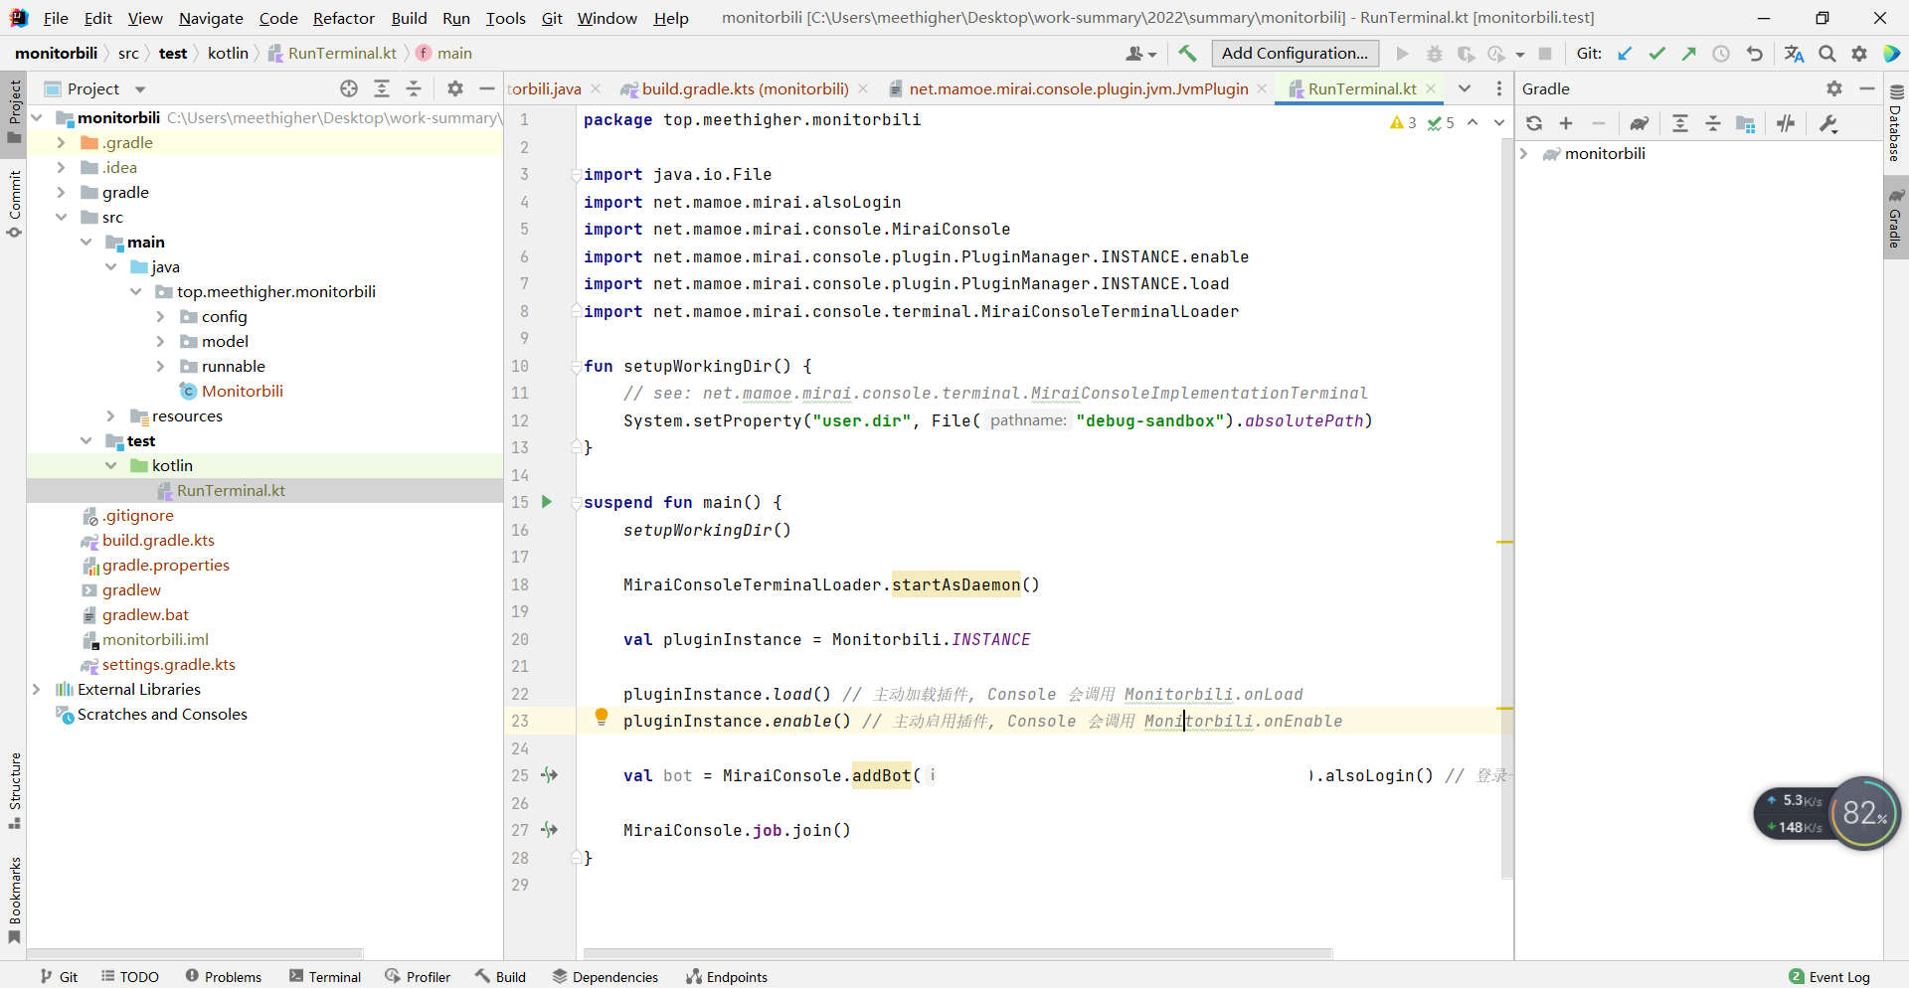Collapse the src folder
The width and height of the screenshot is (1909, 988).
point(61,218)
